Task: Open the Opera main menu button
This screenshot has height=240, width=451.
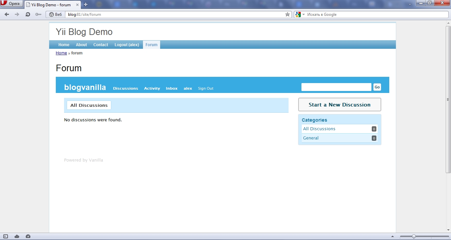Action: [x=12, y=4]
